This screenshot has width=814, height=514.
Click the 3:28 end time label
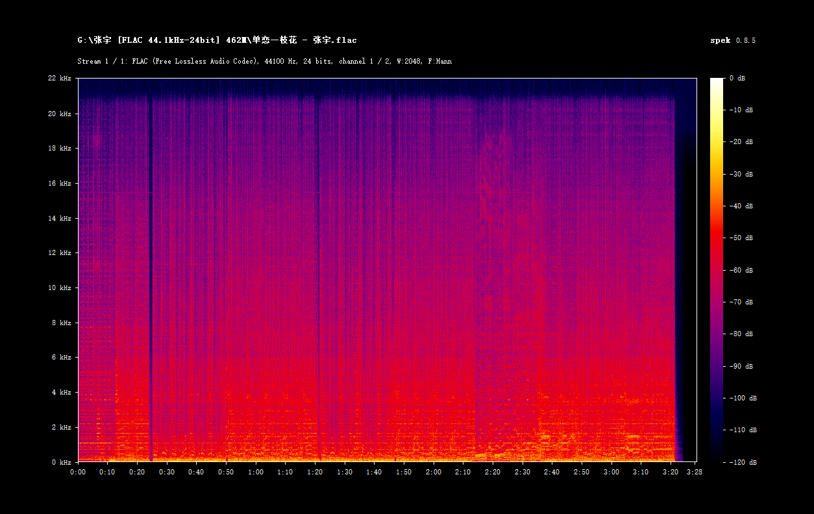[x=694, y=472]
